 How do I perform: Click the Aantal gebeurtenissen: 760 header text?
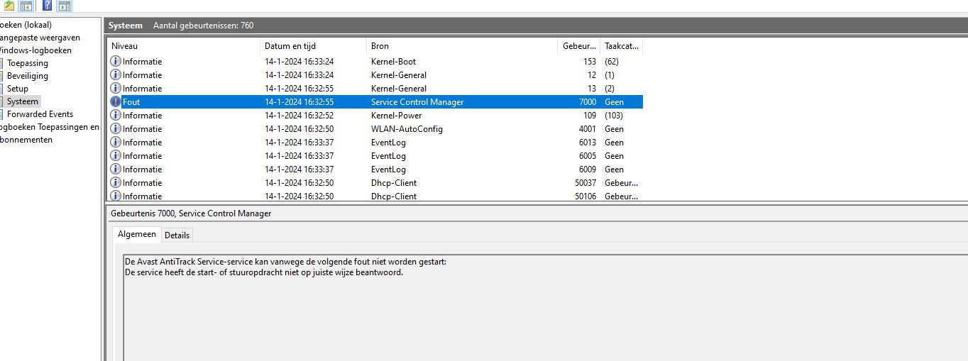coord(203,26)
